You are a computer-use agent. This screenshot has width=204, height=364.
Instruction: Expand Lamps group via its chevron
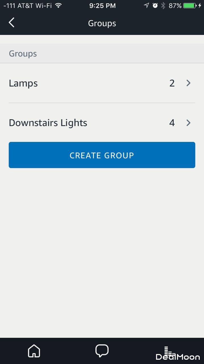coord(188,83)
